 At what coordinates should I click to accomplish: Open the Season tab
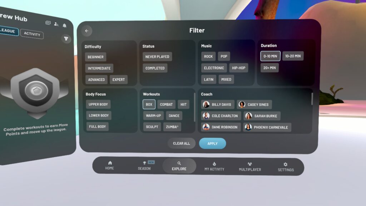[x=144, y=166]
